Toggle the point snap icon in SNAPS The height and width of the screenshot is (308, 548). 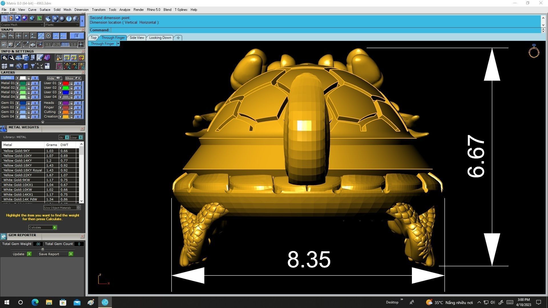tap(26, 36)
